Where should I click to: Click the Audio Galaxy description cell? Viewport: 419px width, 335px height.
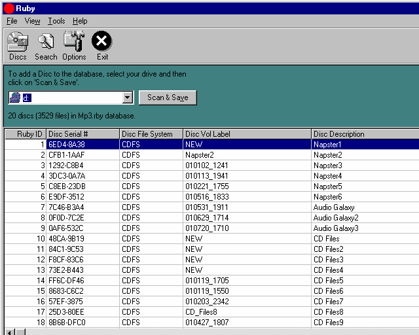tap(365, 207)
